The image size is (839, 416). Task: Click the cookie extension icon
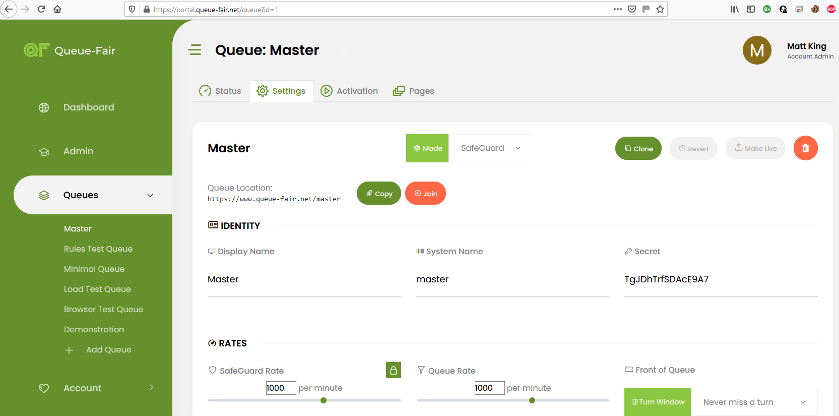pos(815,9)
